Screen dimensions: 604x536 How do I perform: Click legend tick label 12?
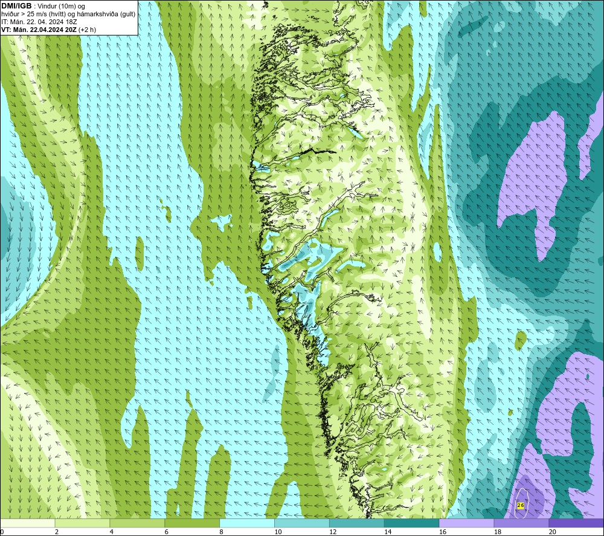333,532
